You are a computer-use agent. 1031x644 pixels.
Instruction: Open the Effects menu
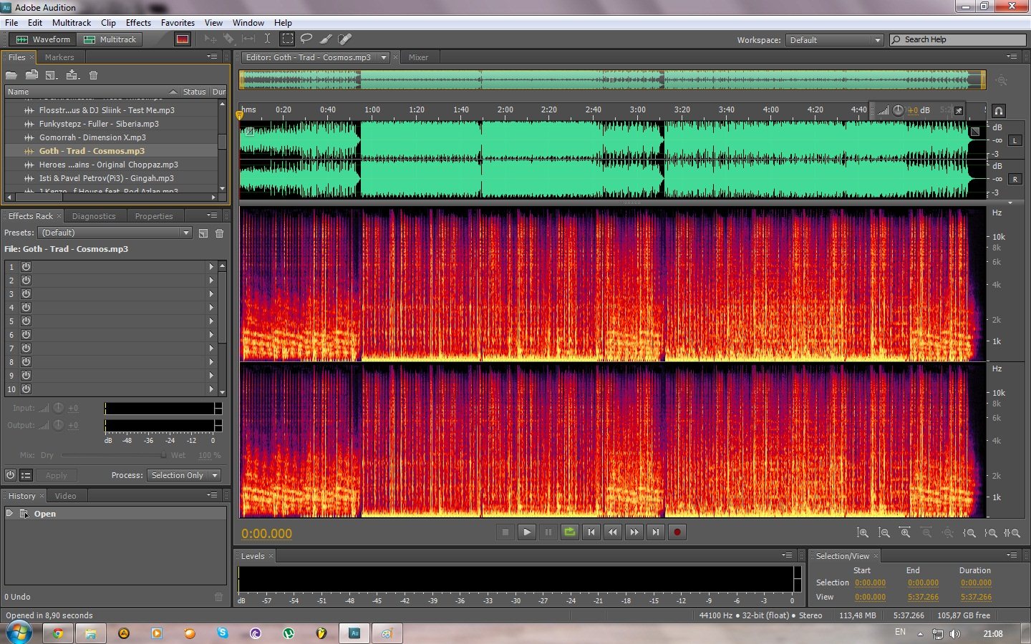click(138, 23)
